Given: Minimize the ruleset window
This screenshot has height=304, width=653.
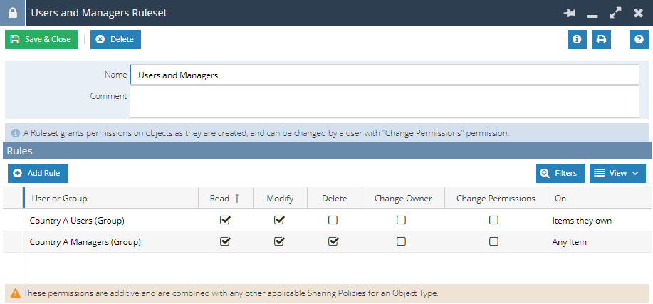Looking at the screenshot, I should [592, 14].
